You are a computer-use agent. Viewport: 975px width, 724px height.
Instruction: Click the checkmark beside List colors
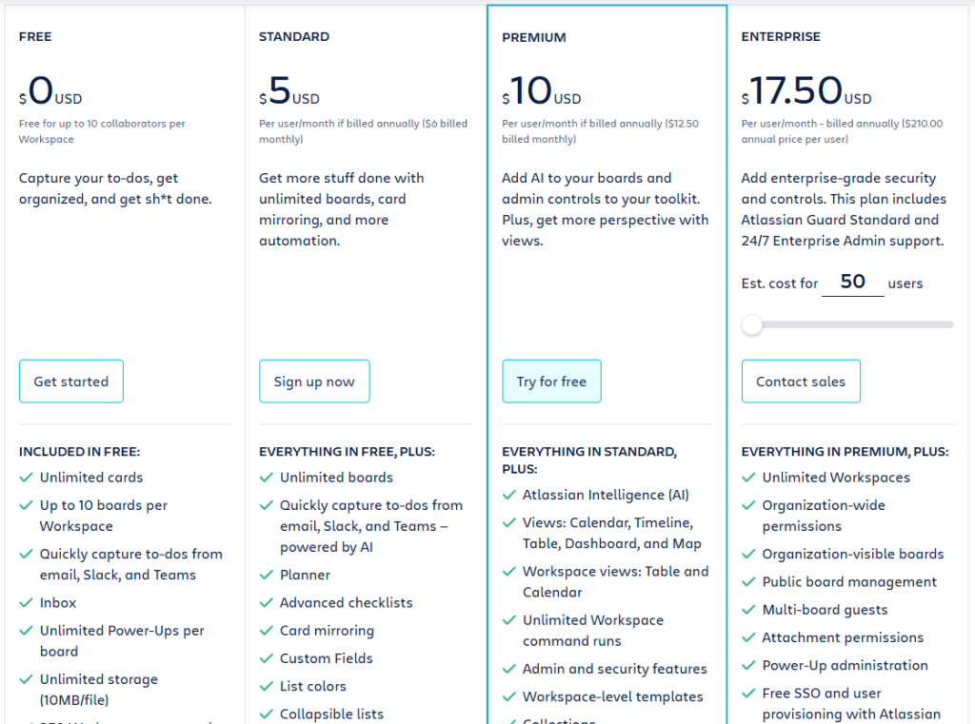(x=266, y=687)
